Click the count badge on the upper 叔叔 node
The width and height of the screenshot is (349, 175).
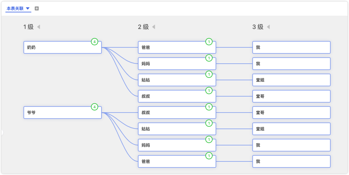click(x=209, y=91)
